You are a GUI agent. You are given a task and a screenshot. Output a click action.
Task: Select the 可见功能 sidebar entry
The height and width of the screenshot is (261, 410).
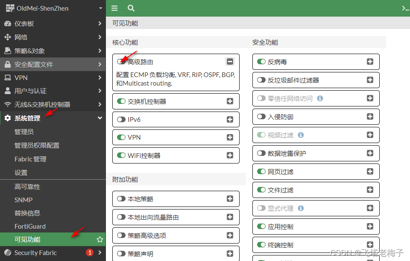pyautogui.click(x=53, y=239)
